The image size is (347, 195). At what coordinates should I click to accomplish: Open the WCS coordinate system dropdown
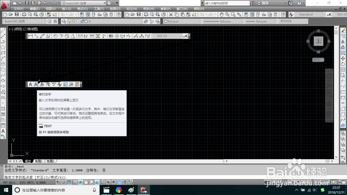[x=318, y=60]
